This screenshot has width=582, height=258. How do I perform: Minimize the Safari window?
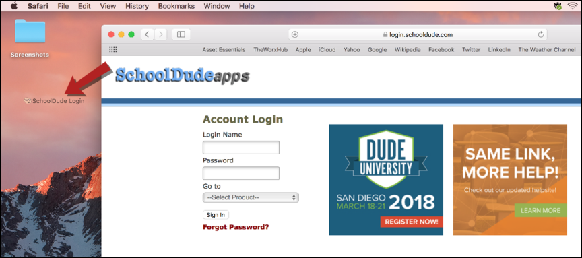point(121,34)
